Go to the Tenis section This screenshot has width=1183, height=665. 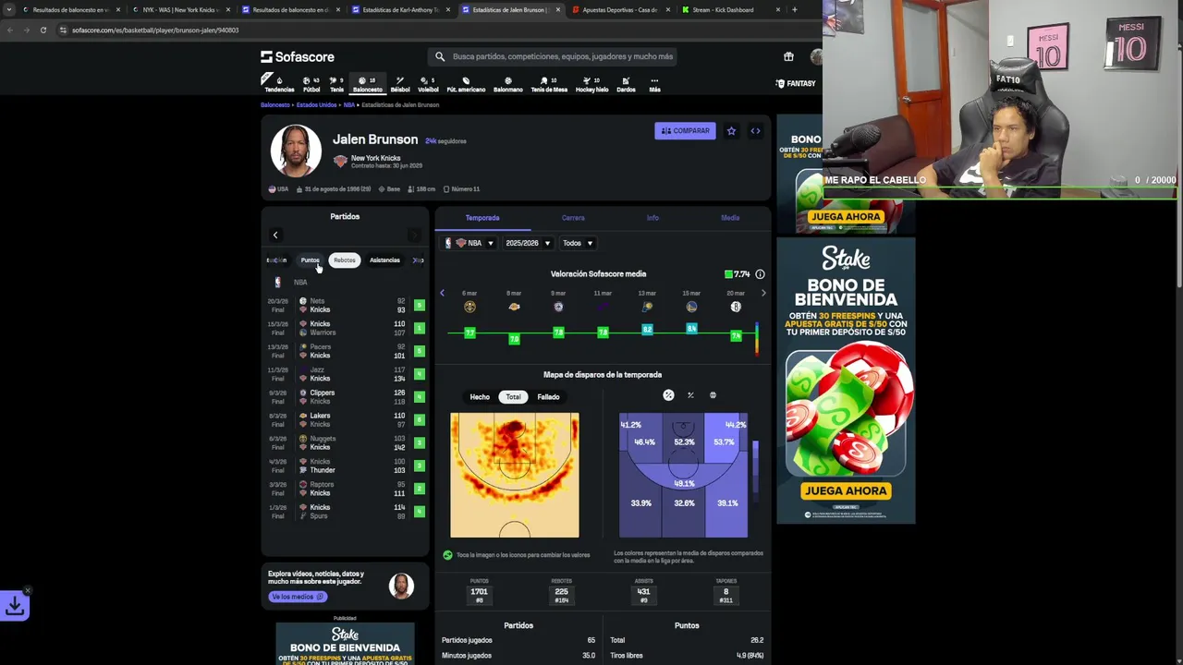pos(336,84)
